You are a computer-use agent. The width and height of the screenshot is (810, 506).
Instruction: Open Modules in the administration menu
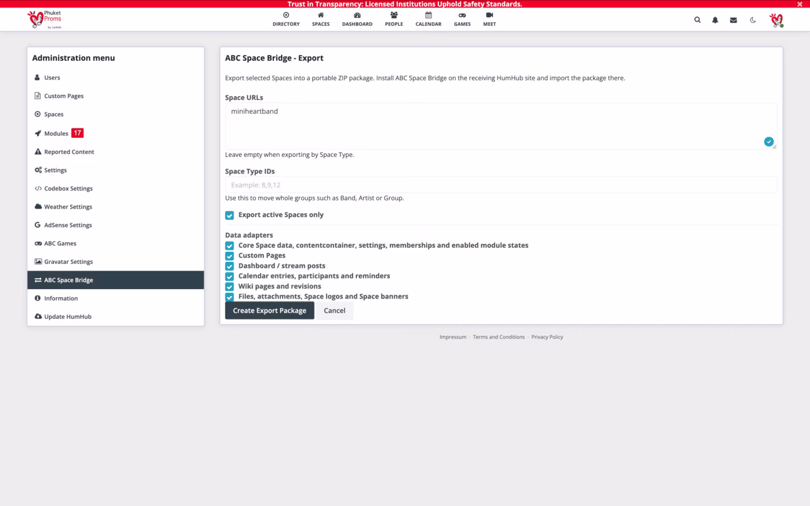116,133
